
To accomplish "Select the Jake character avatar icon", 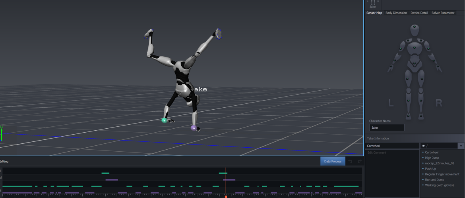I will [373, 3].
